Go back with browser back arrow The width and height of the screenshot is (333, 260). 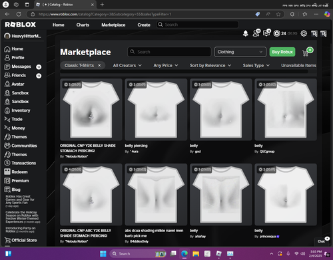coord(7,14)
